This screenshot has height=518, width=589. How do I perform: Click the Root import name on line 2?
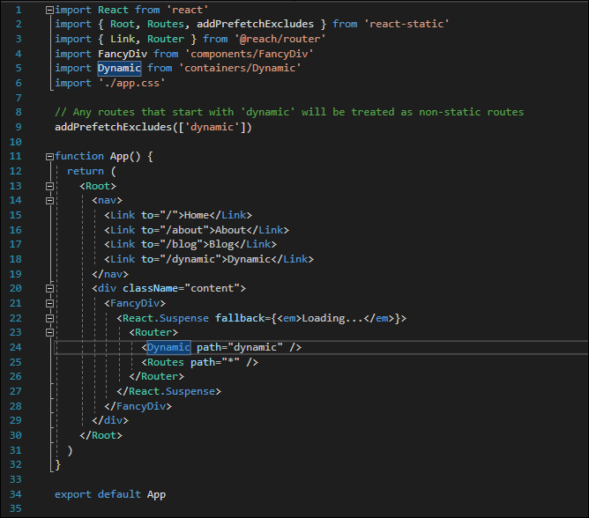click(123, 24)
